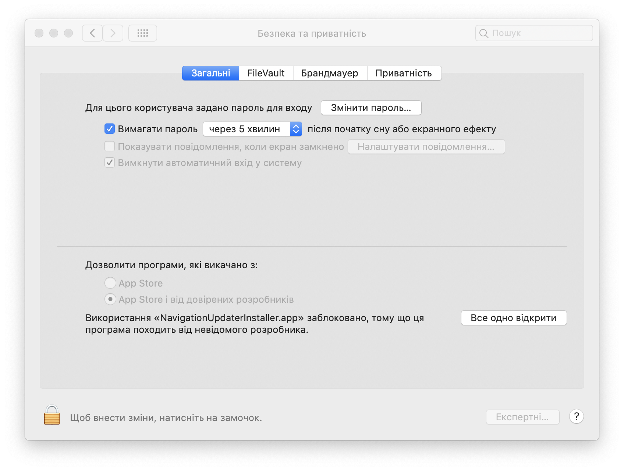Click the magnifying glass search icon

click(x=484, y=33)
